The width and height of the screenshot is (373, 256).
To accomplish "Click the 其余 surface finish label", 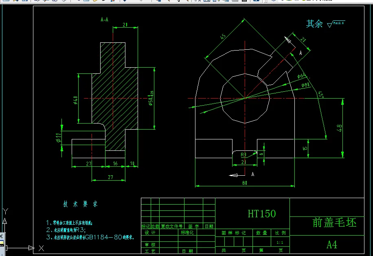I will [314, 24].
